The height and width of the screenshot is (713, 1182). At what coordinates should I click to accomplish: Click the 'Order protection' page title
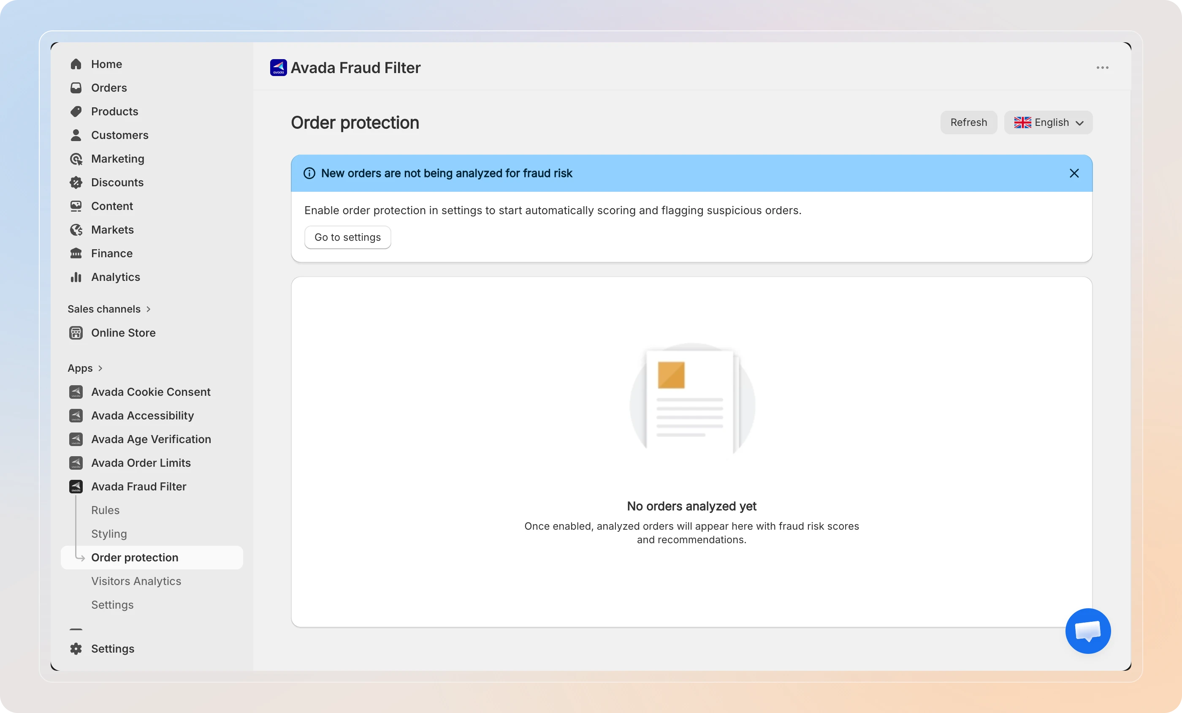355,122
